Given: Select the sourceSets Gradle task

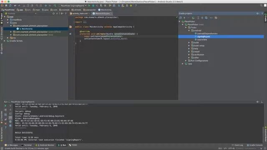Looking at the screenshot, I should click(x=202, y=40).
